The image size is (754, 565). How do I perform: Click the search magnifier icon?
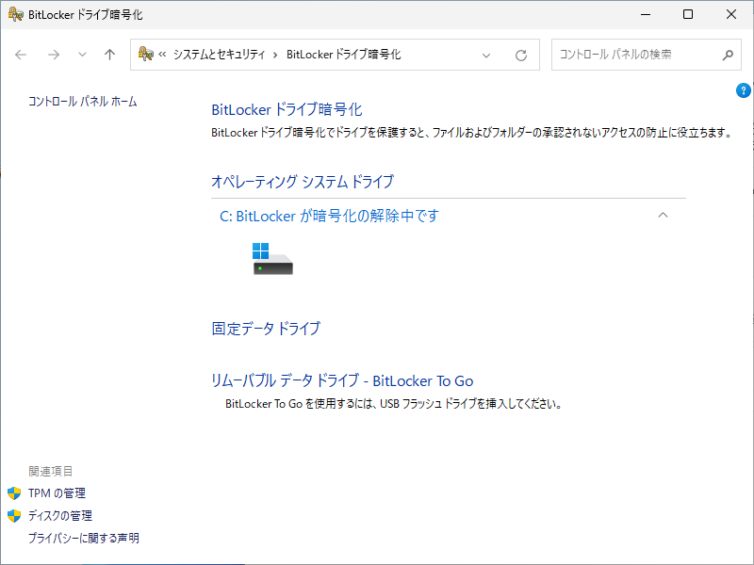point(728,55)
